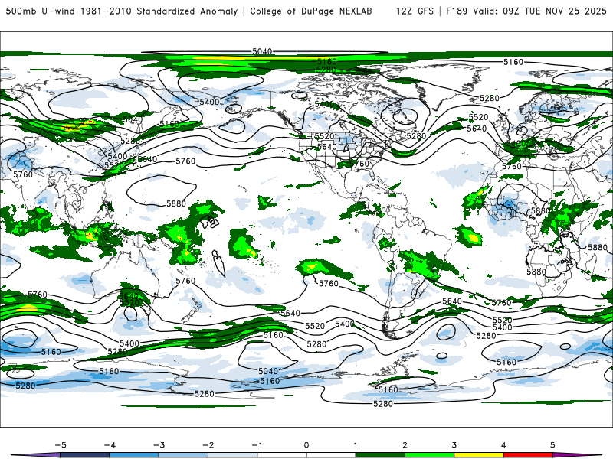
Task: Click the purple segment left of colorbar label -5
Action: coord(37,455)
